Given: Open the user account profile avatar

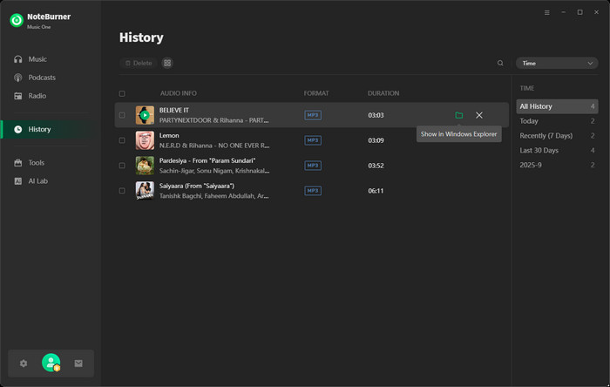Looking at the screenshot, I should [51, 363].
